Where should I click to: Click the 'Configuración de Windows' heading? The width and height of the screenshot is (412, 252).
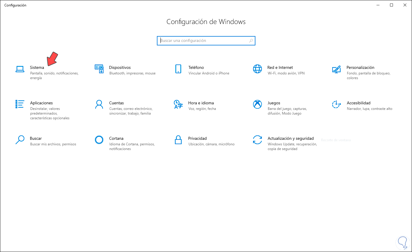coord(206,22)
